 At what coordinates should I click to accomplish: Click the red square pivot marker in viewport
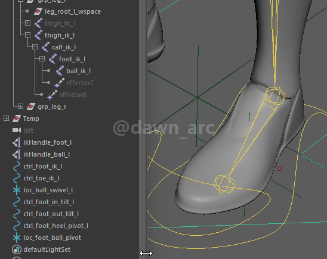(279, 168)
